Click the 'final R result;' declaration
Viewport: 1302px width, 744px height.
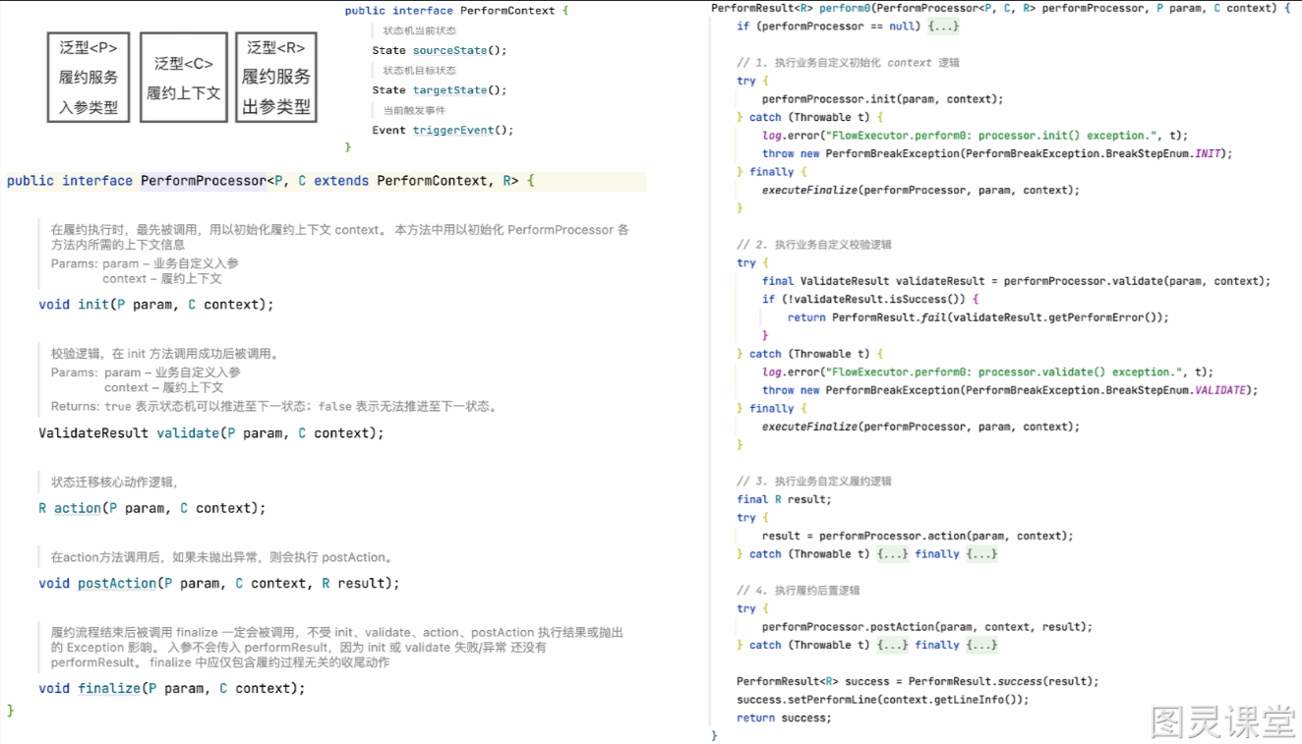coord(784,499)
